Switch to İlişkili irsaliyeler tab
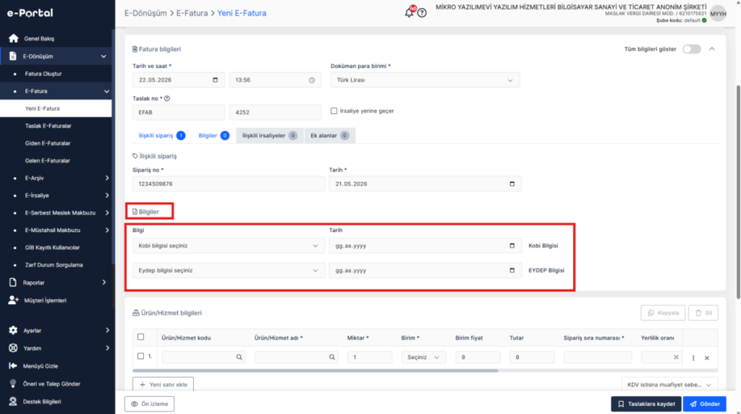Viewport: 741px width, 414px height. [x=270, y=136]
